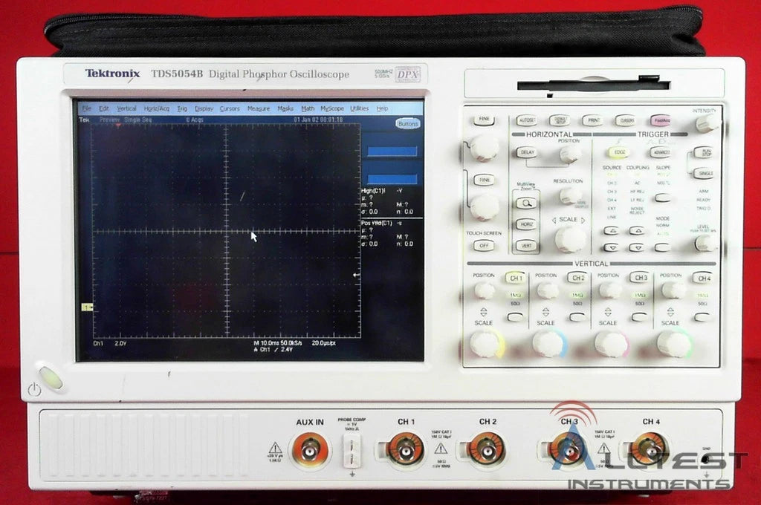
Task: Toggle the upper FINE button
Action: 484,120
